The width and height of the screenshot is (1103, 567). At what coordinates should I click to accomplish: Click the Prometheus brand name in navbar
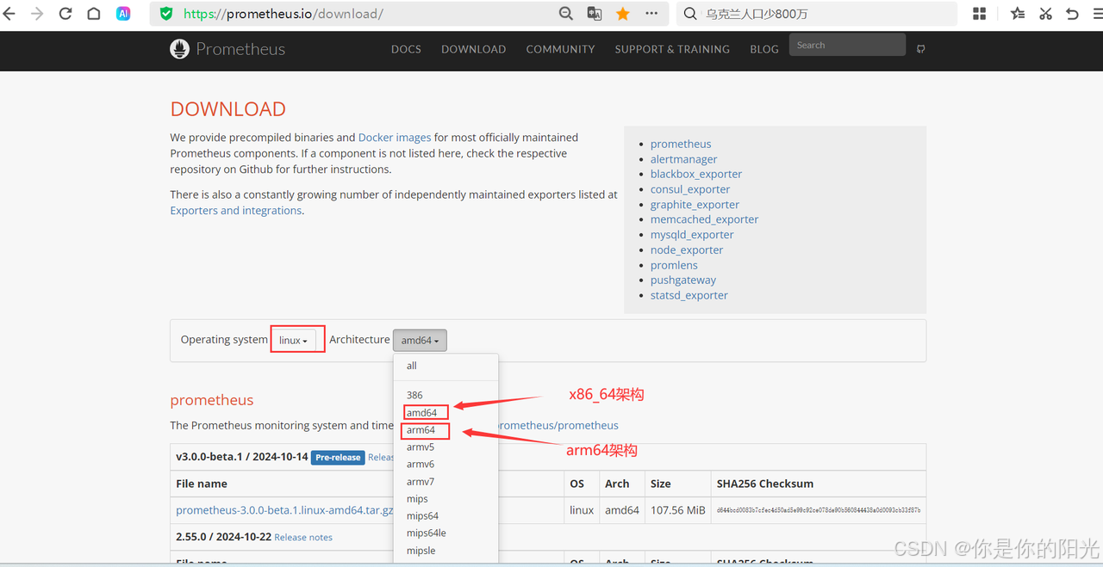(x=240, y=49)
